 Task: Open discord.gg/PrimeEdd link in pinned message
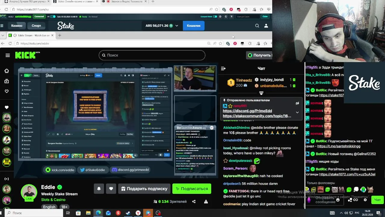coord(247,111)
